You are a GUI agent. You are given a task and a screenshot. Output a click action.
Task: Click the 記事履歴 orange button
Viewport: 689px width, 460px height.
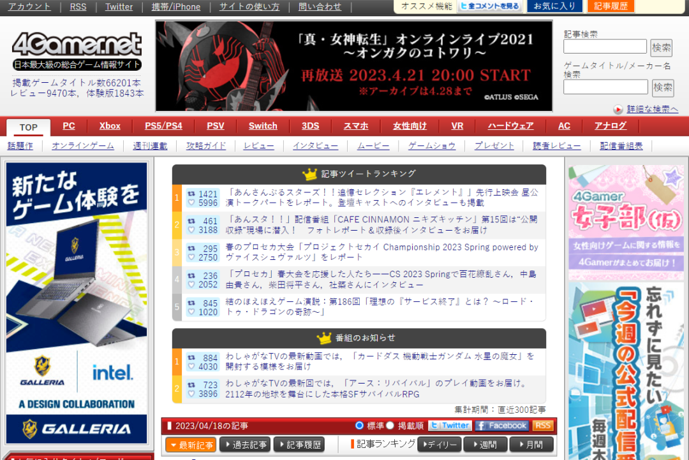click(610, 6)
